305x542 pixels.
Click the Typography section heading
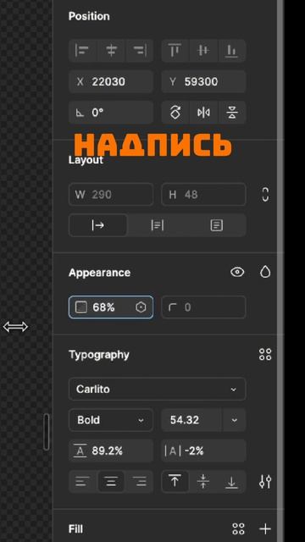coord(99,355)
